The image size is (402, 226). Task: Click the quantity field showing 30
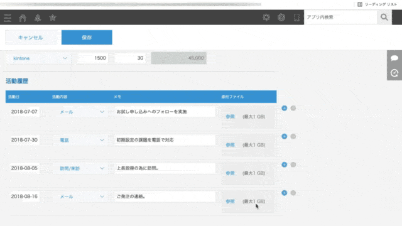pos(130,58)
